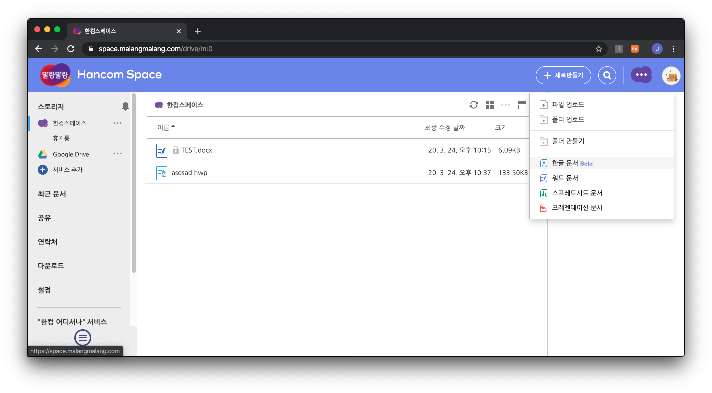The width and height of the screenshot is (712, 393).
Task: Open the 공유 section
Action: (44, 218)
